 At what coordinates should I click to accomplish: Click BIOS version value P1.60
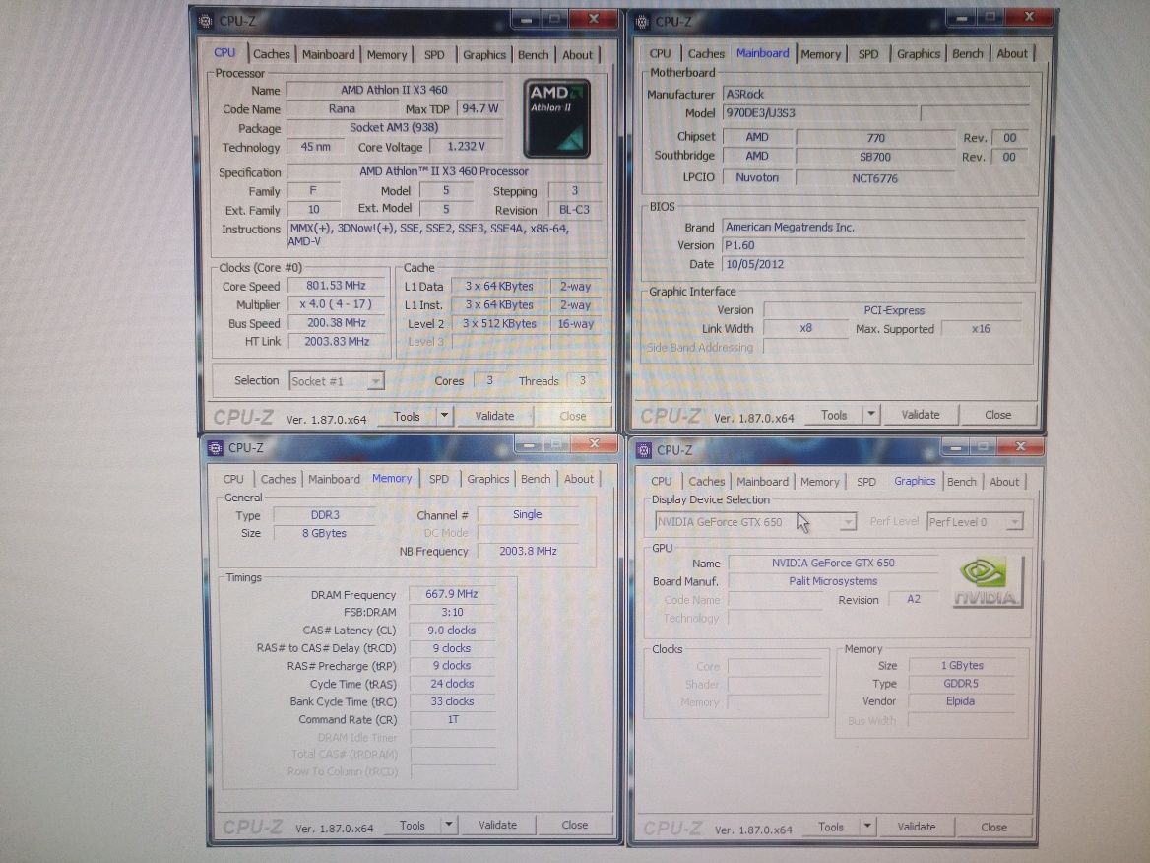(874, 246)
